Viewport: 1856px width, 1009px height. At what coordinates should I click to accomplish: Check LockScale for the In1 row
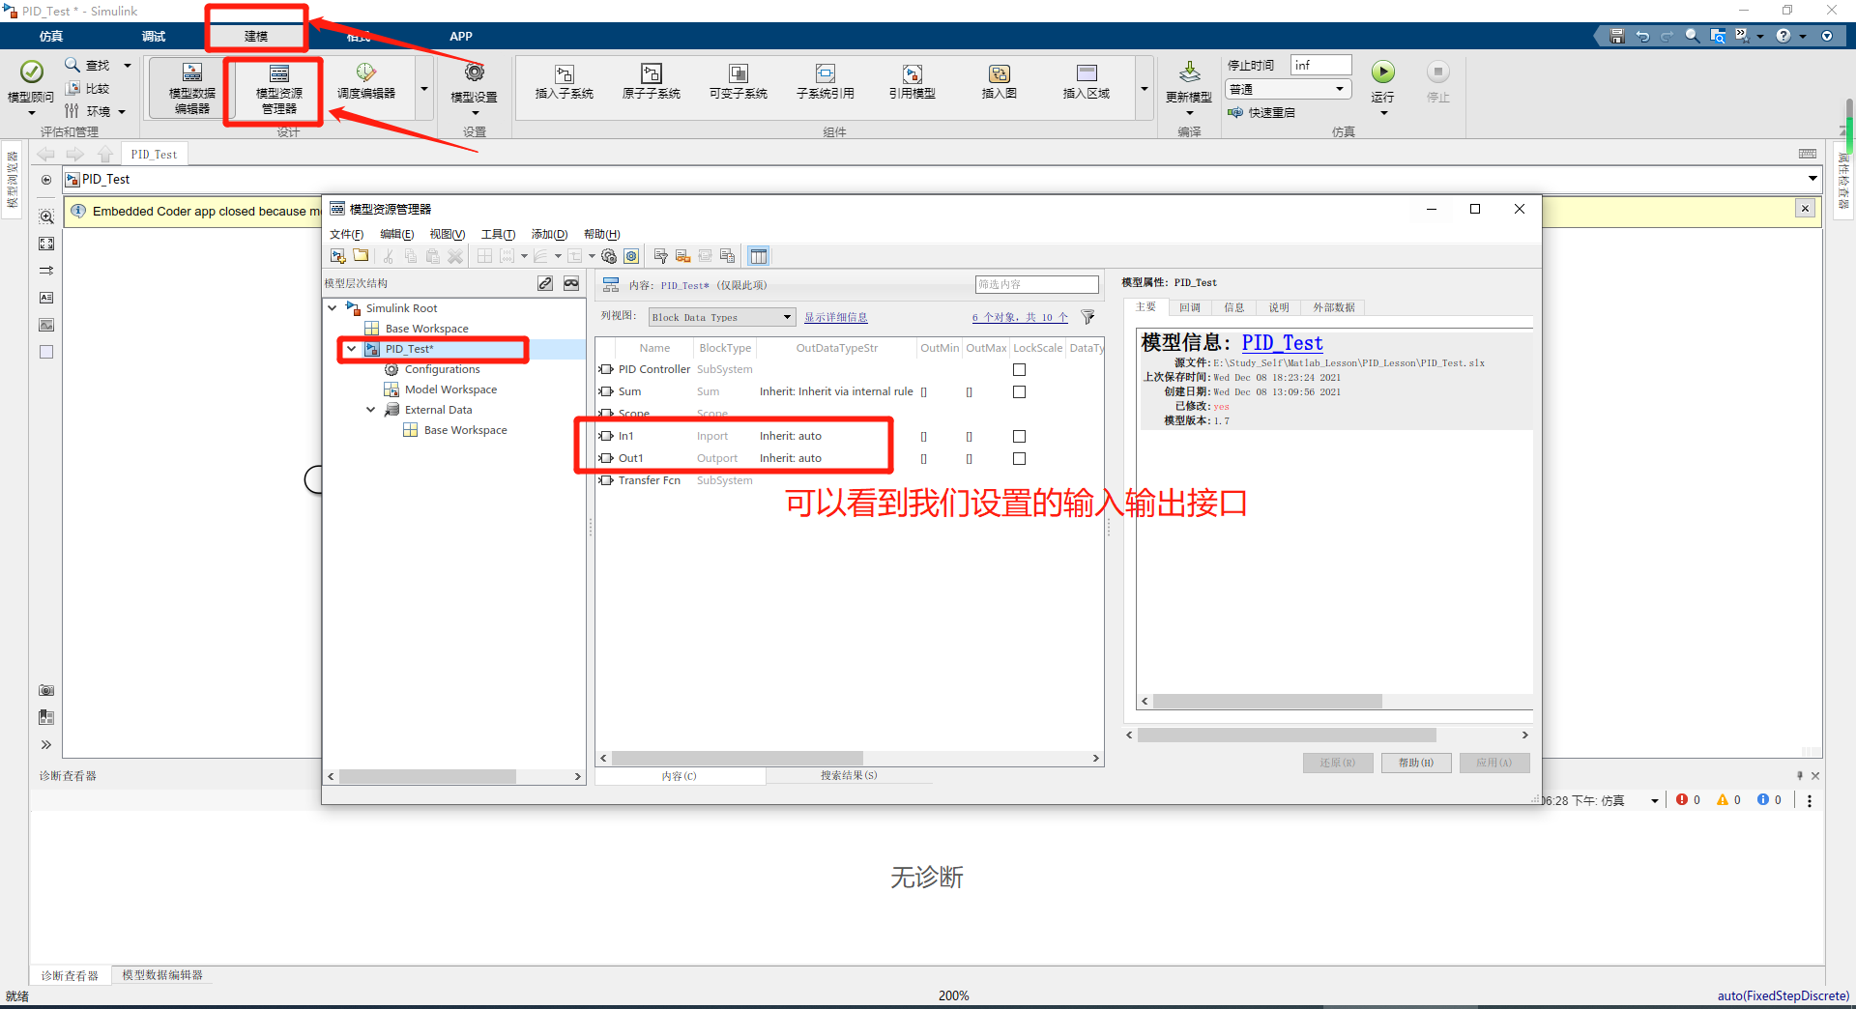pyautogui.click(x=1019, y=436)
